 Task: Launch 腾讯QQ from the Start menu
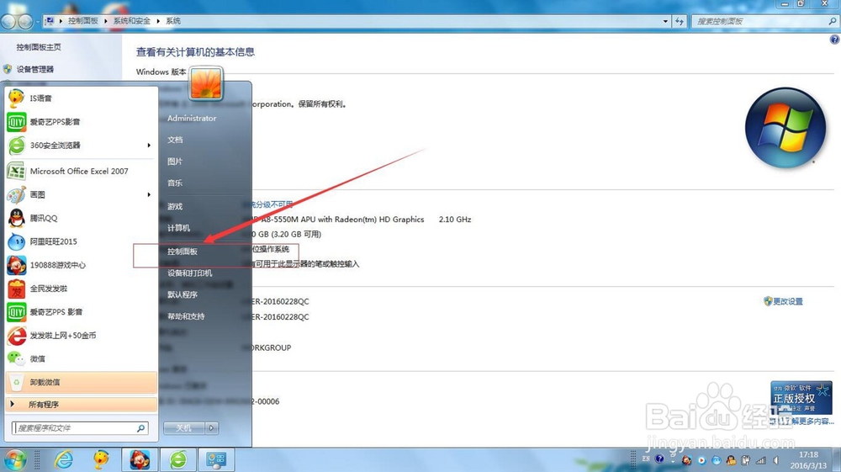click(x=81, y=218)
